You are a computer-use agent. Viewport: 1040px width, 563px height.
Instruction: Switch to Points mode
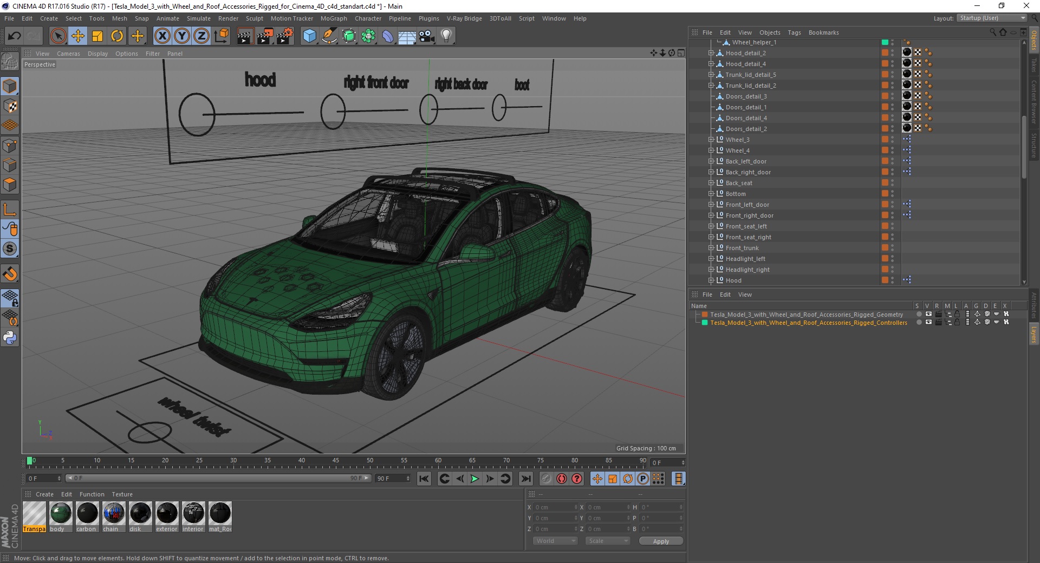(10, 146)
